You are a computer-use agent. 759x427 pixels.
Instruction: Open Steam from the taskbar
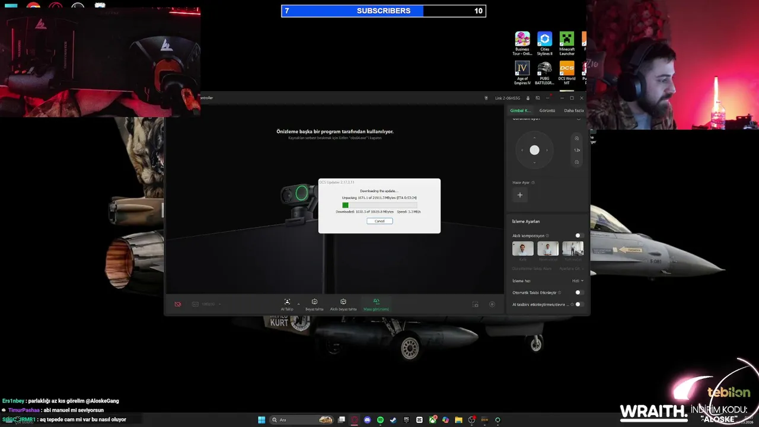click(393, 420)
